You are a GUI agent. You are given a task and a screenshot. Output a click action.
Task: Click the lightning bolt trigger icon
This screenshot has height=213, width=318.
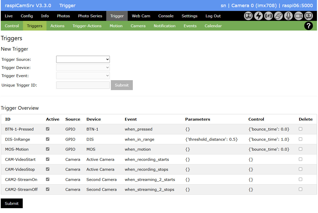pyautogui.click(x=258, y=16)
